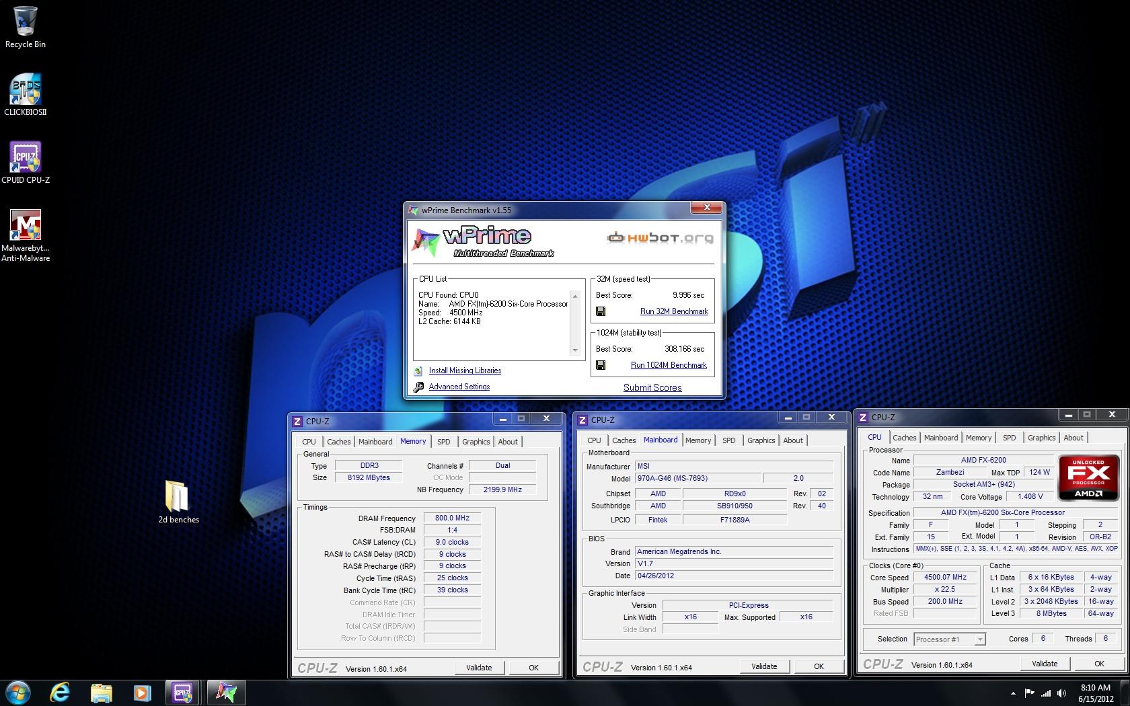The width and height of the screenshot is (1130, 706).
Task: Switch to Graphics tab in the Memory window
Action: (476, 442)
